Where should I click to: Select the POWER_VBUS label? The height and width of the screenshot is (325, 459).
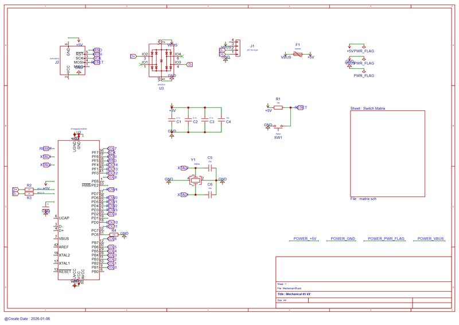(431, 238)
